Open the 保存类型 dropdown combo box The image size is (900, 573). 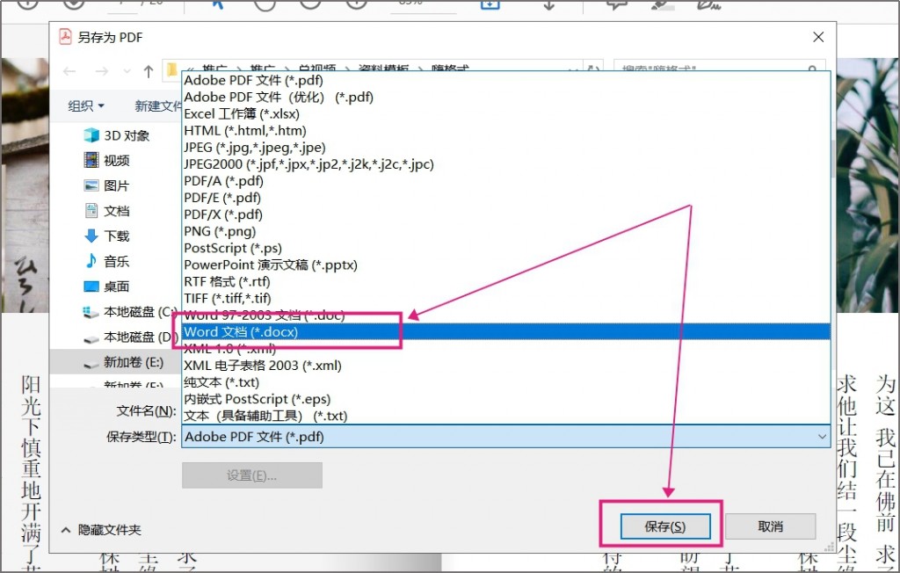coord(506,437)
